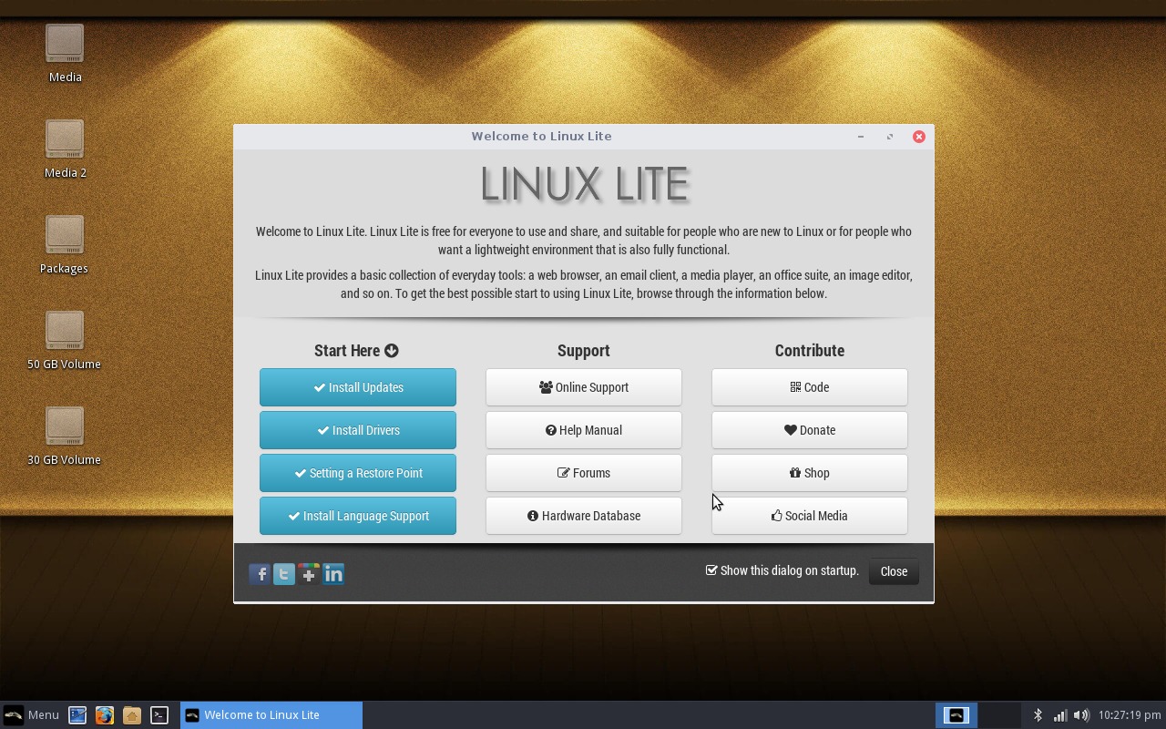1166x729 pixels.
Task: Launch the terminal from the taskbar
Action: click(159, 715)
